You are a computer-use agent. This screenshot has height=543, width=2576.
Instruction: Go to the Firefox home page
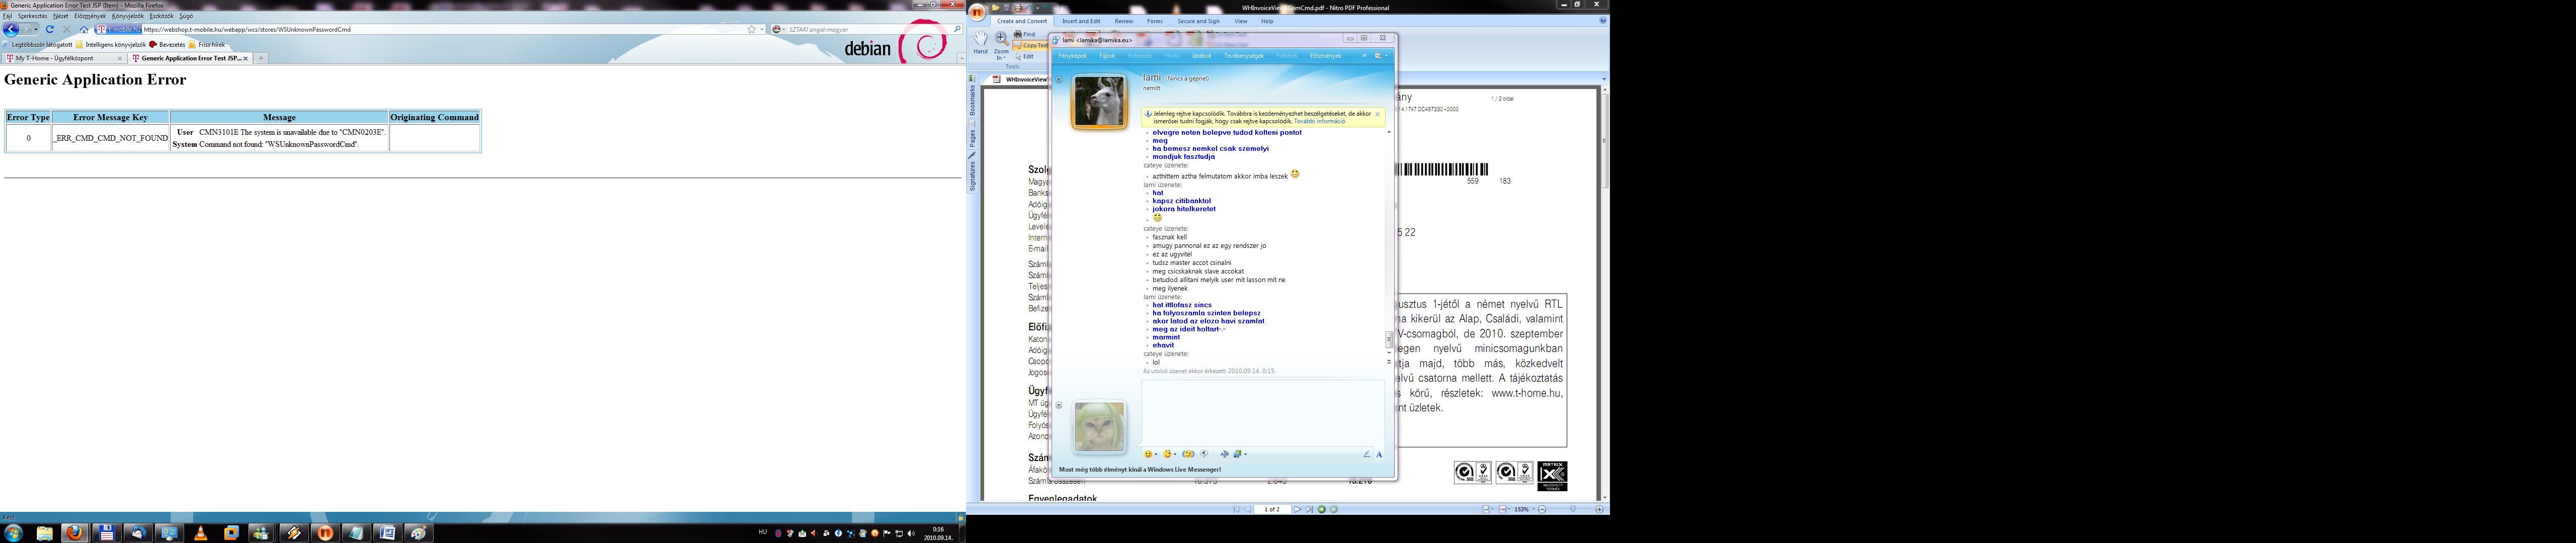pyautogui.click(x=84, y=30)
